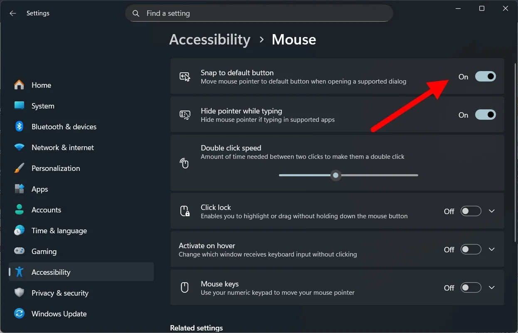Expand Activate on hover options
The height and width of the screenshot is (333, 518).
[492, 249]
